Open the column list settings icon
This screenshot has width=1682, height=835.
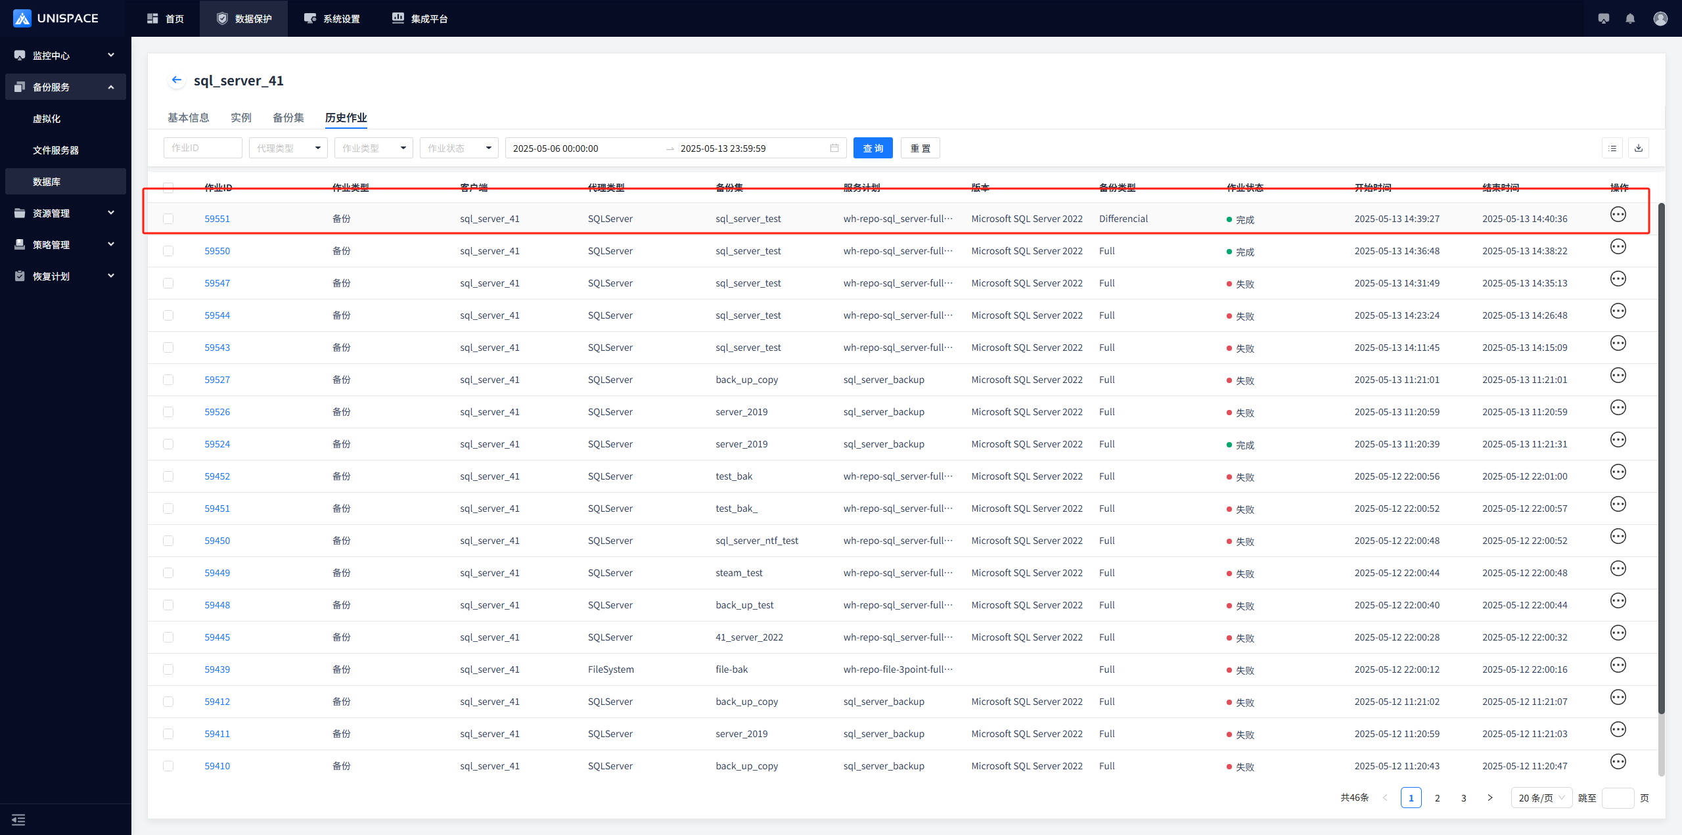point(1612,148)
